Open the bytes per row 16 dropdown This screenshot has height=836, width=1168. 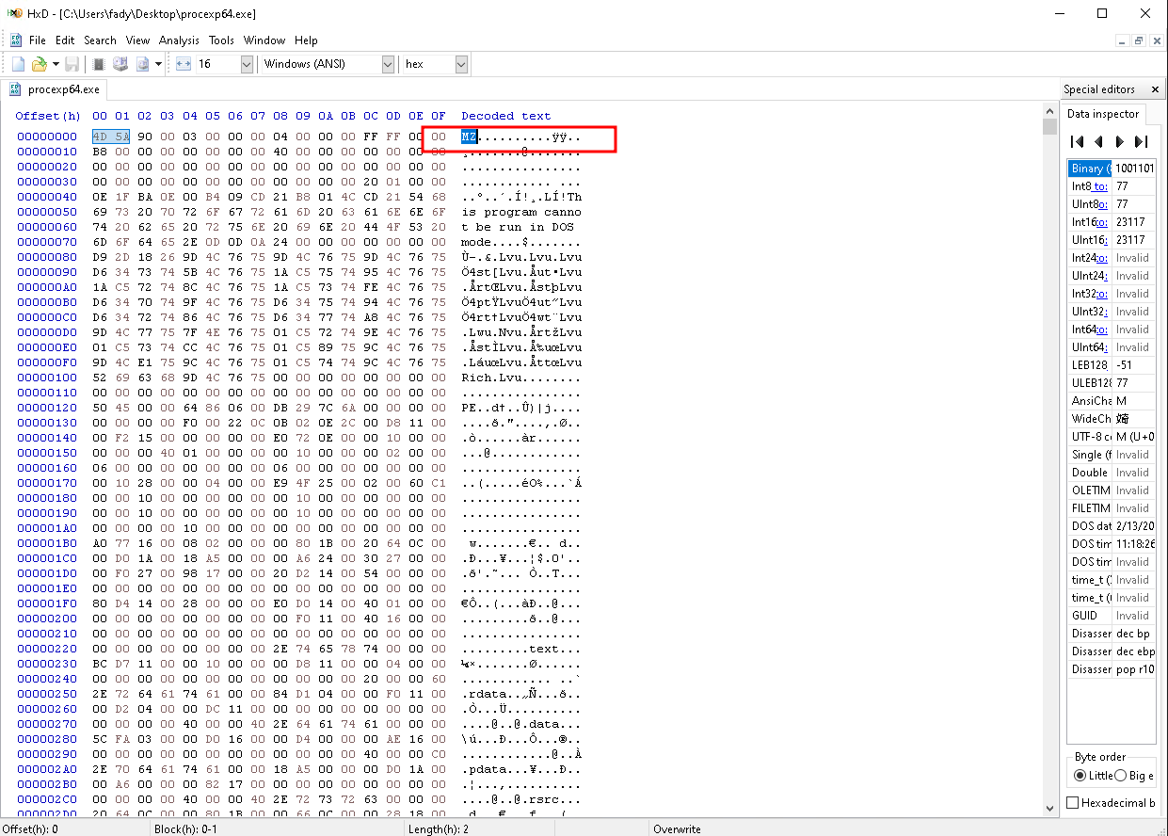247,64
